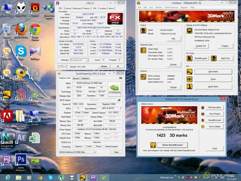Click Change button under Selected Tests
Image resolution: width=241 pixels, height=181 pixels.
(174, 64)
